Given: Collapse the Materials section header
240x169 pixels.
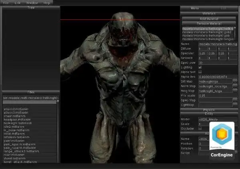Looking at the screenshot, I should [209, 14].
